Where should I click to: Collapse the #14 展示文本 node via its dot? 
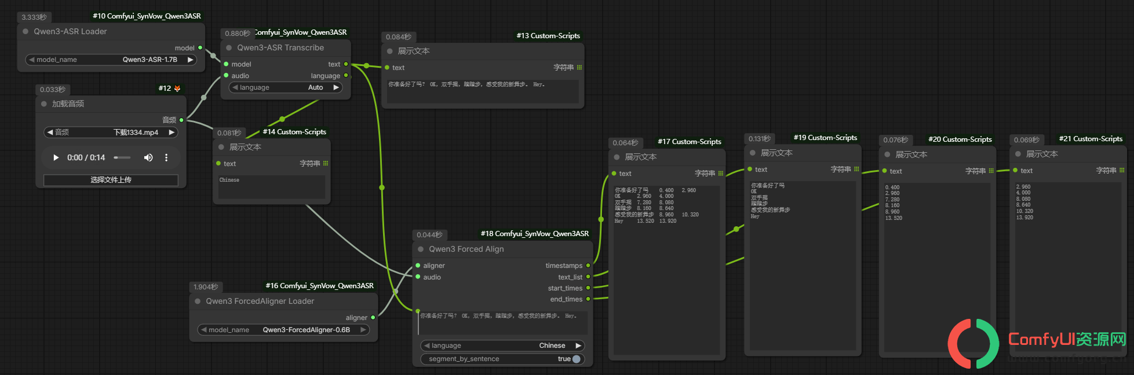[221, 147]
